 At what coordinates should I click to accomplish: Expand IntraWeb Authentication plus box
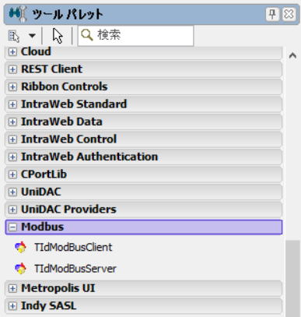point(12,157)
